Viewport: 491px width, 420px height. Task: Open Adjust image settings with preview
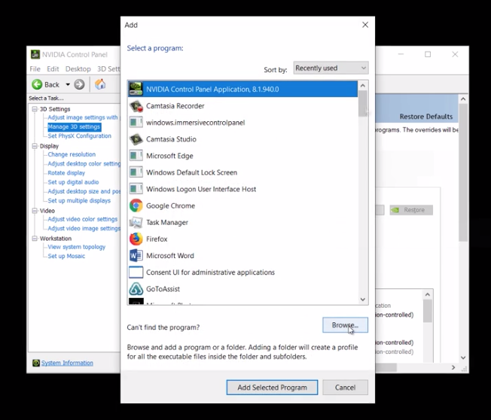(x=83, y=117)
